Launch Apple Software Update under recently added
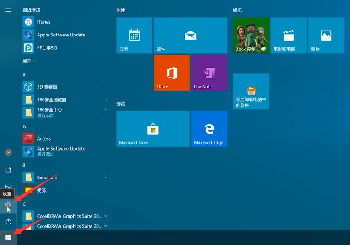The image size is (350, 245). click(65, 35)
